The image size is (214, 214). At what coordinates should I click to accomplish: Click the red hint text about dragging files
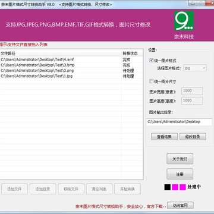pos(24,45)
